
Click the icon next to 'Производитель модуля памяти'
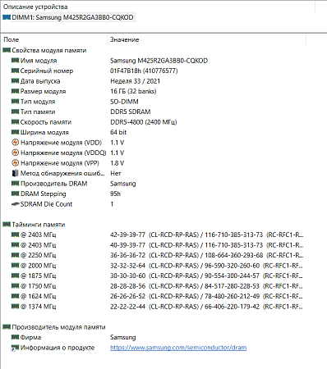[7, 327]
